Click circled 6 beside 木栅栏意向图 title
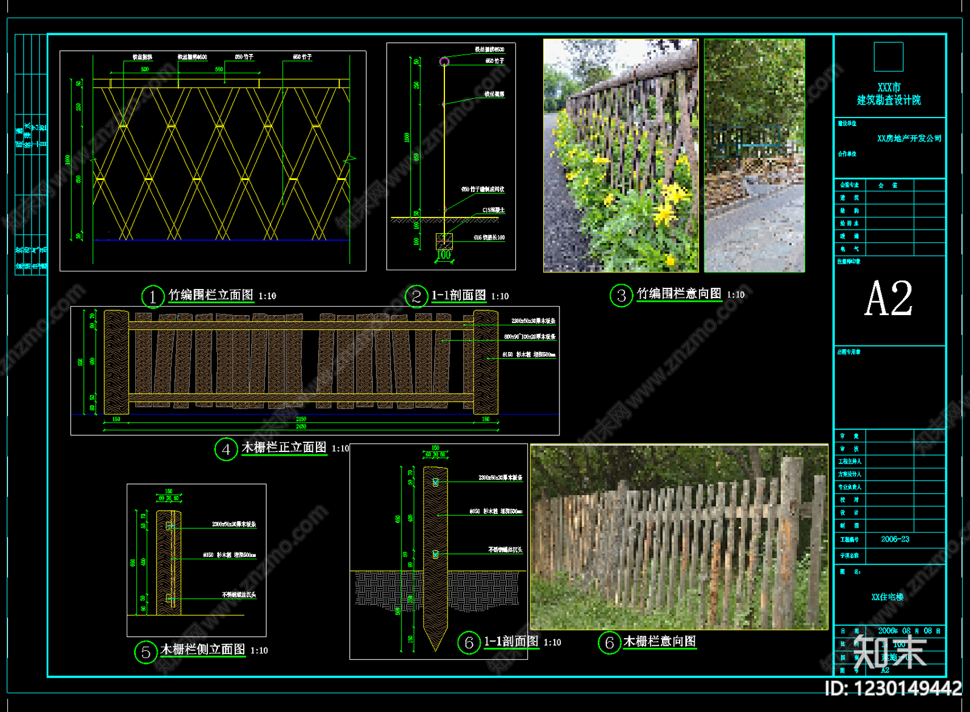This screenshot has width=970, height=712. pos(609,643)
